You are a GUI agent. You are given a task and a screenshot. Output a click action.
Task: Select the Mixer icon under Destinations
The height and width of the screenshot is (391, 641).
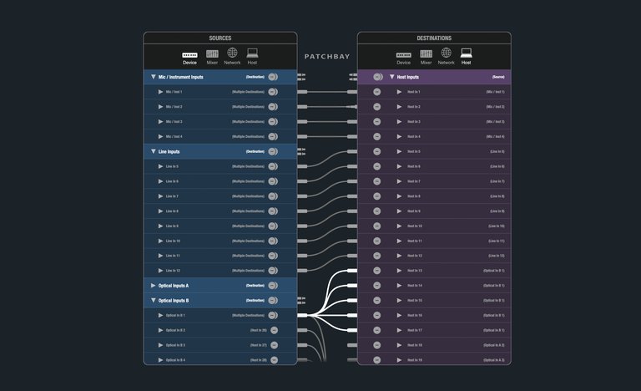(x=426, y=57)
